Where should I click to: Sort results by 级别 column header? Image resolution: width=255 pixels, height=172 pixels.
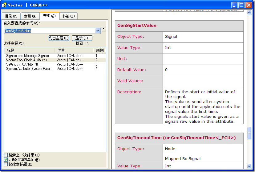99,50
